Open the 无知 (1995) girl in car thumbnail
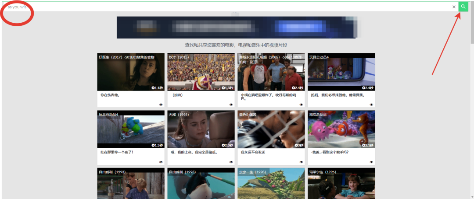The image size is (474, 199). (x=201, y=129)
